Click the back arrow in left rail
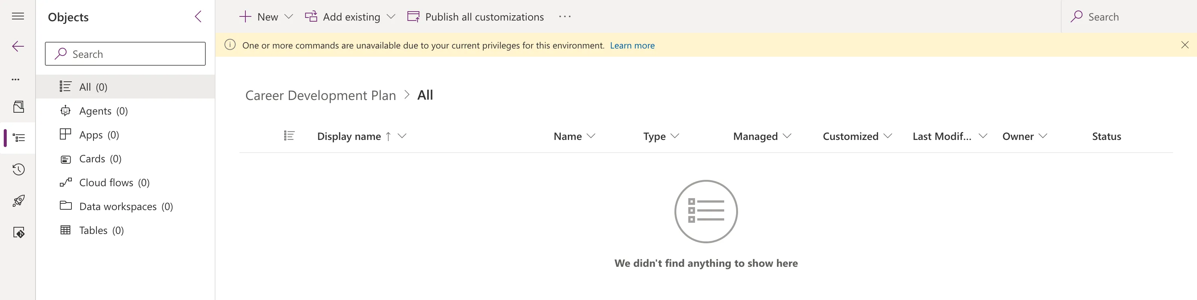Screen dimensions: 1197x300 click(18, 46)
